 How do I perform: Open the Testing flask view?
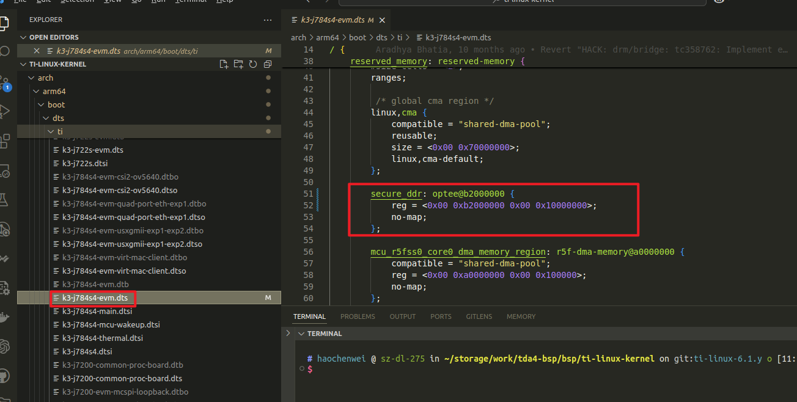[5, 199]
